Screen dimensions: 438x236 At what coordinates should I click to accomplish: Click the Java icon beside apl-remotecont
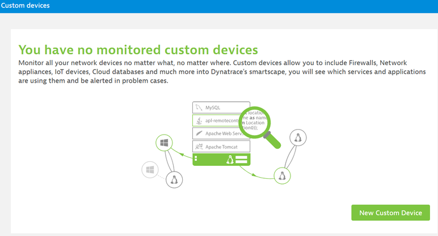[199, 121]
